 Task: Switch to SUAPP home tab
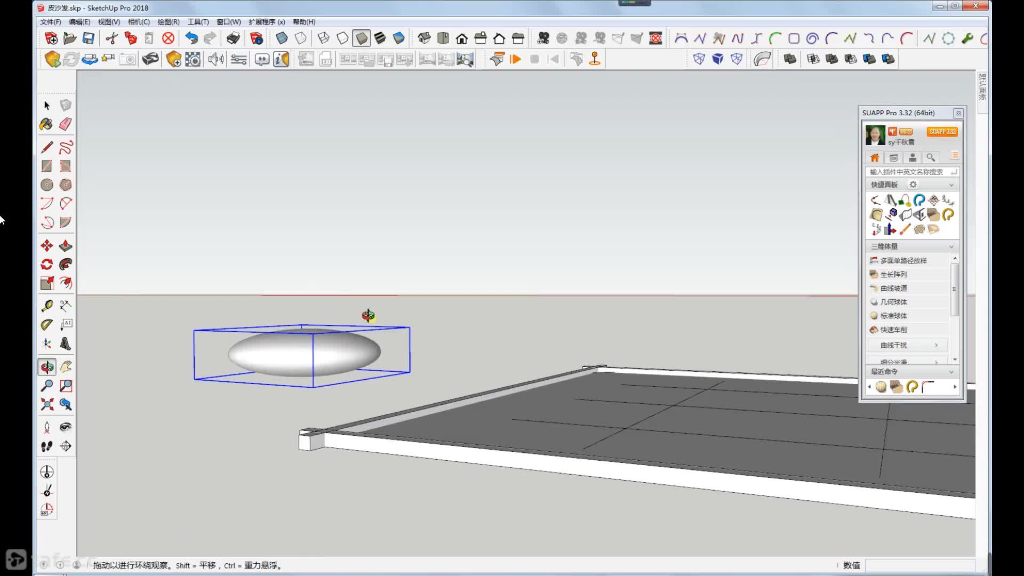click(x=875, y=158)
